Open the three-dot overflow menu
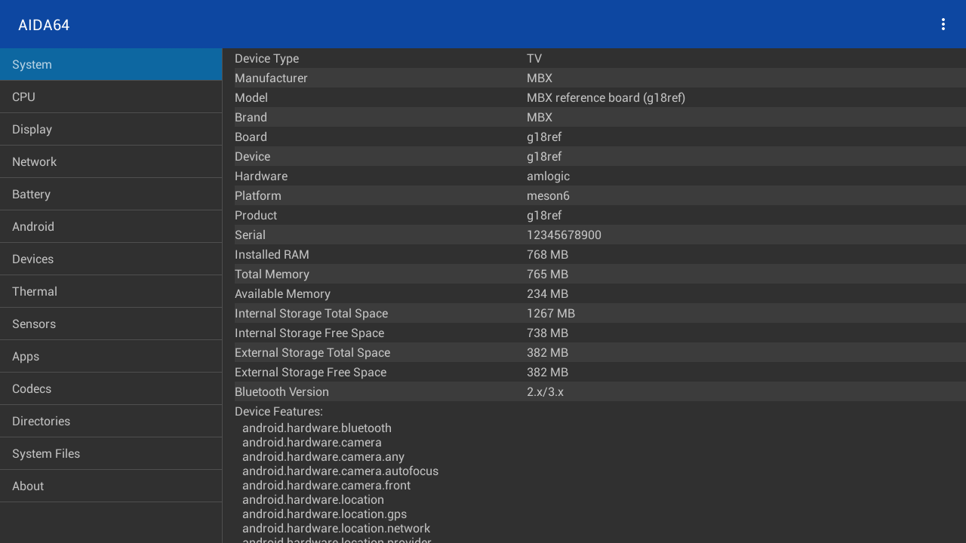Screen dimensions: 966x543 (x=943, y=24)
